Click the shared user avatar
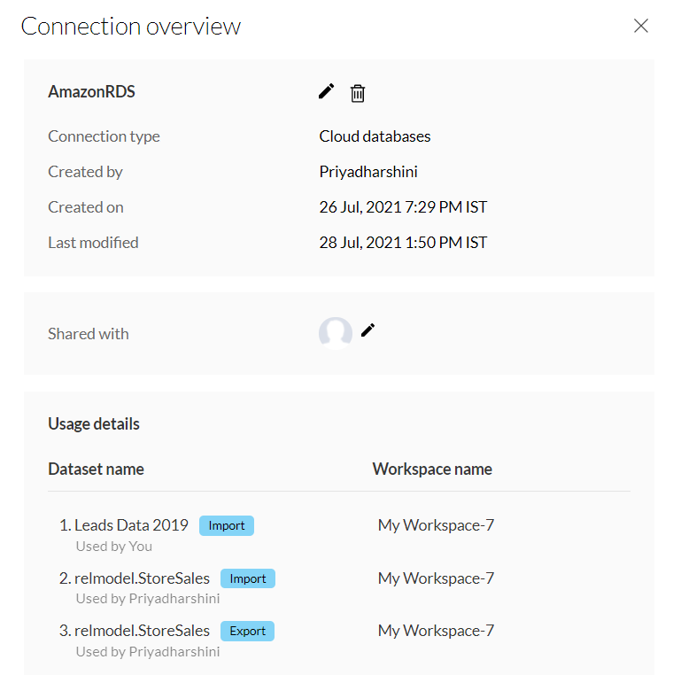This screenshot has width=673, height=675. pyautogui.click(x=336, y=333)
